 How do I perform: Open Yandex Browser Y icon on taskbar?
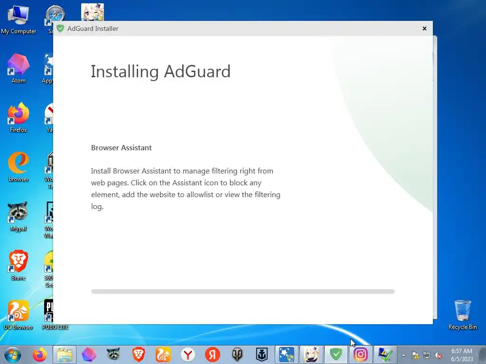click(x=188, y=355)
